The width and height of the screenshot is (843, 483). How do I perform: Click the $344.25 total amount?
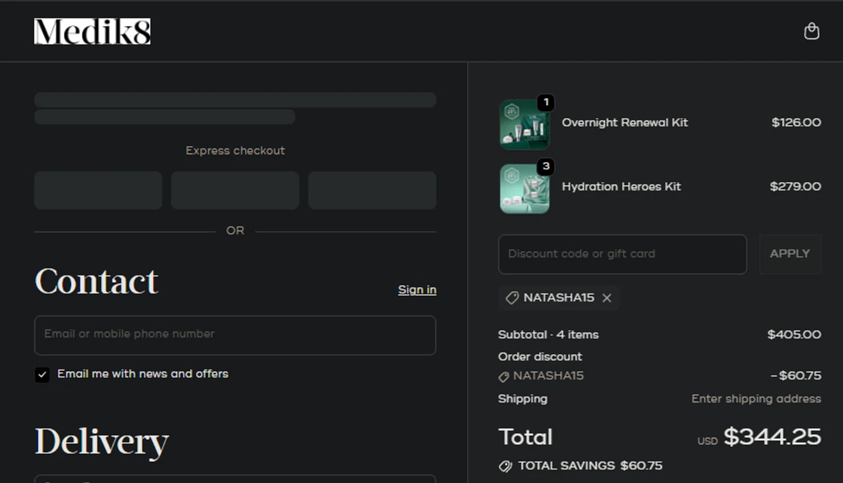pyautogui.click(x=772, y=437)
